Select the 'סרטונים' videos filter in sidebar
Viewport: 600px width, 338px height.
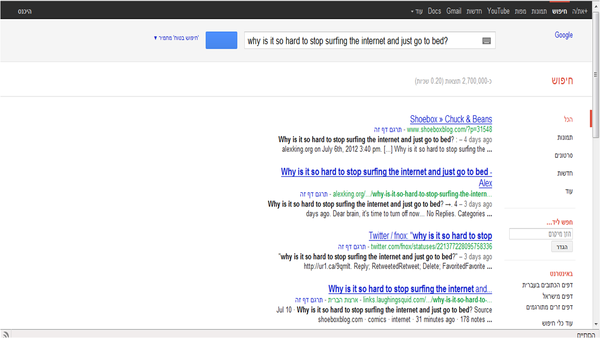tap(564, 155)
